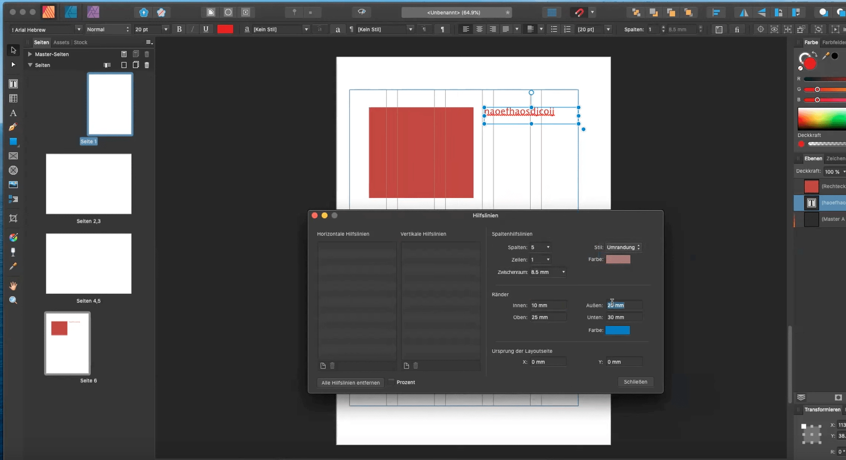Screen dimensions: 846x460
Task: Select the Zoom magnifier tool
Action: coord(13,300)
